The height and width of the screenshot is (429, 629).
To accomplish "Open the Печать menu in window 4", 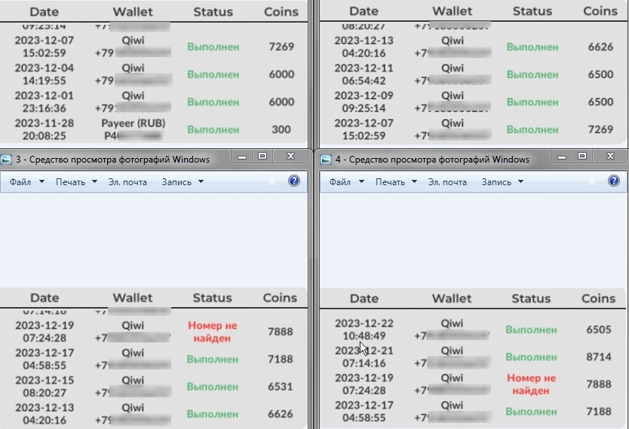I will pos(396,182).
